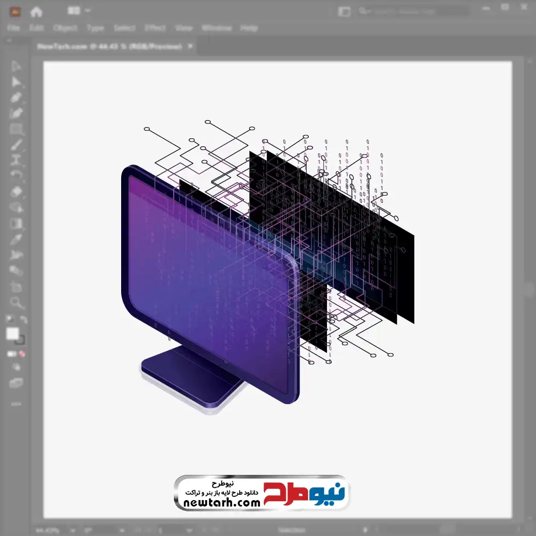
Task: Select the Type tool
Action: tap(16, 161)
